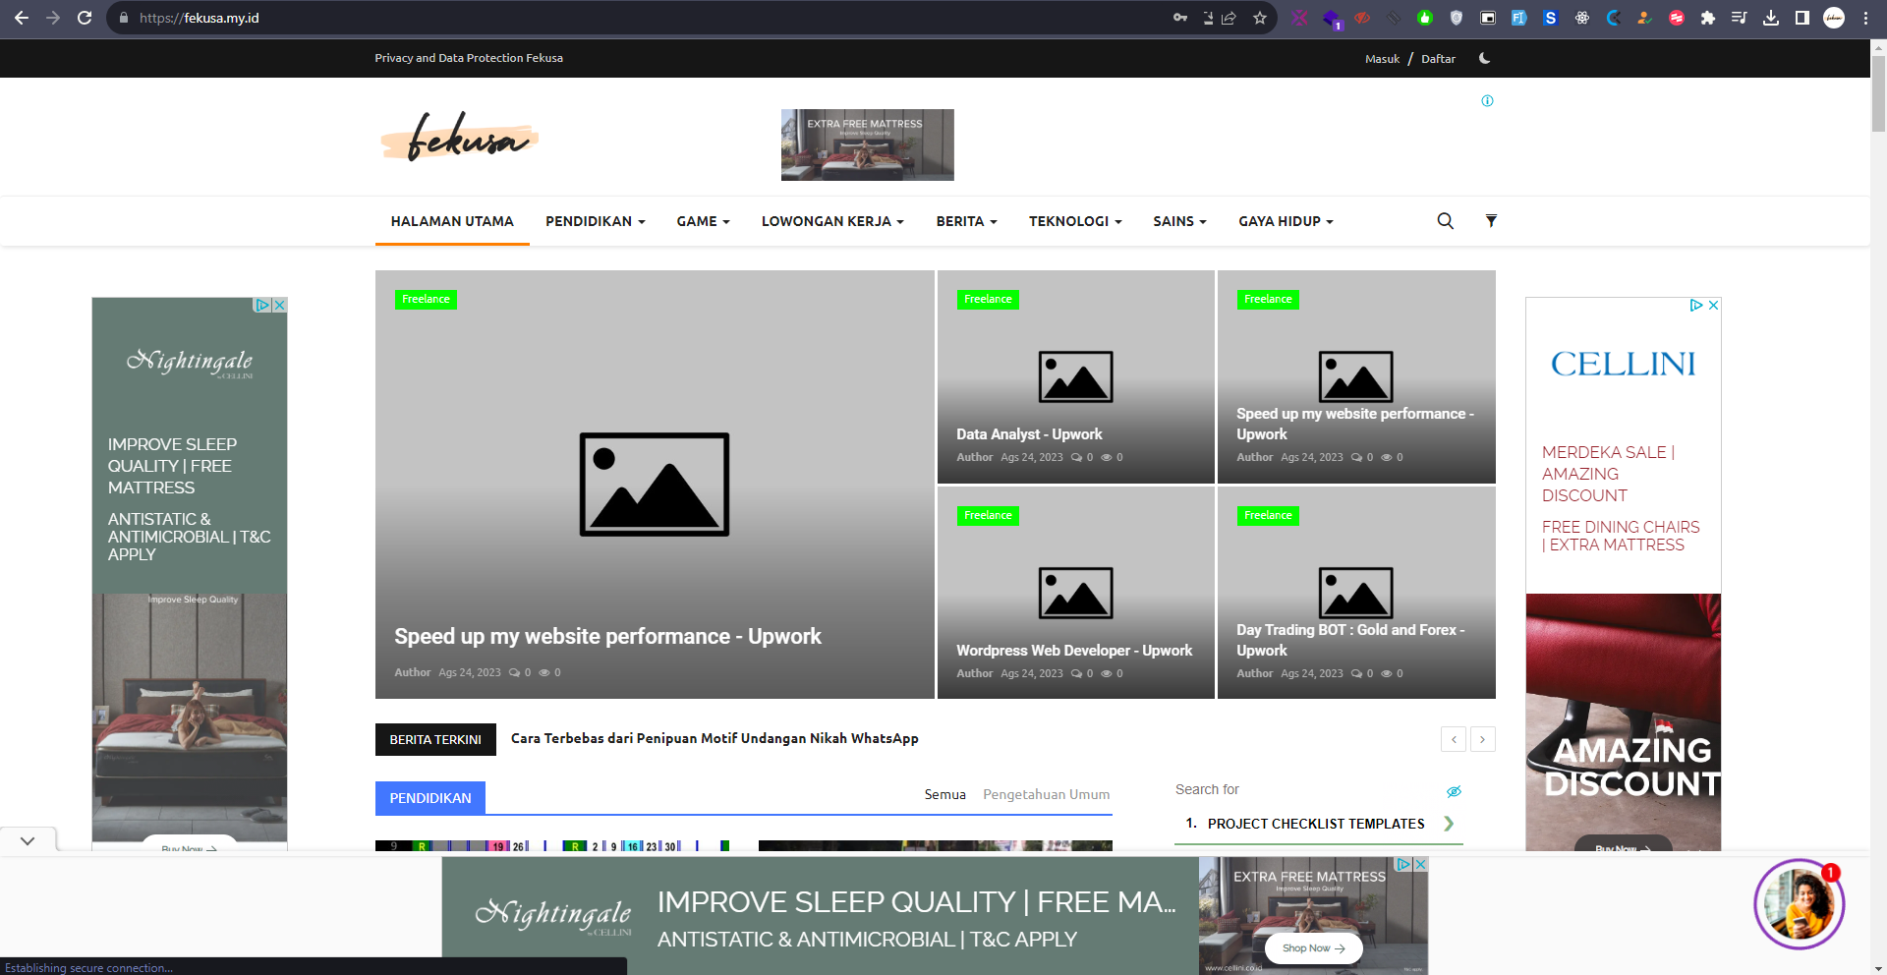Toggle the eye icon beside Search for
The width and height of the screenshot is (1887, 975).
click(1454, 791)
